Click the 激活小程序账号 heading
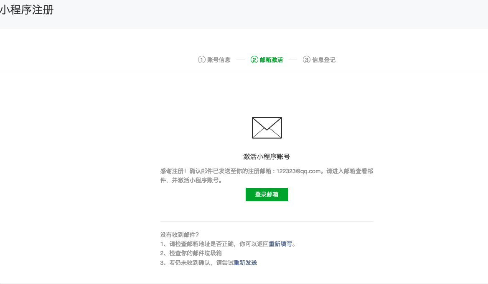488x284 pixels. 267,157
